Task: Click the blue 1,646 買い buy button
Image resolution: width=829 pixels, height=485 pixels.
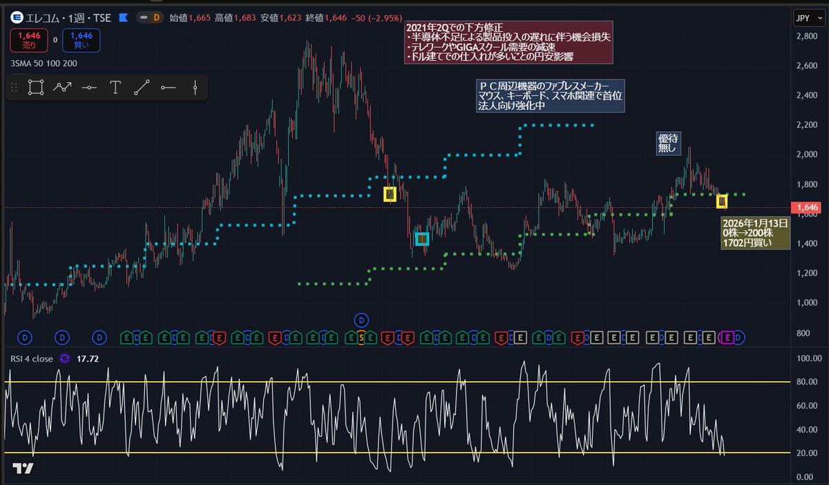Action: click(82, 41)
